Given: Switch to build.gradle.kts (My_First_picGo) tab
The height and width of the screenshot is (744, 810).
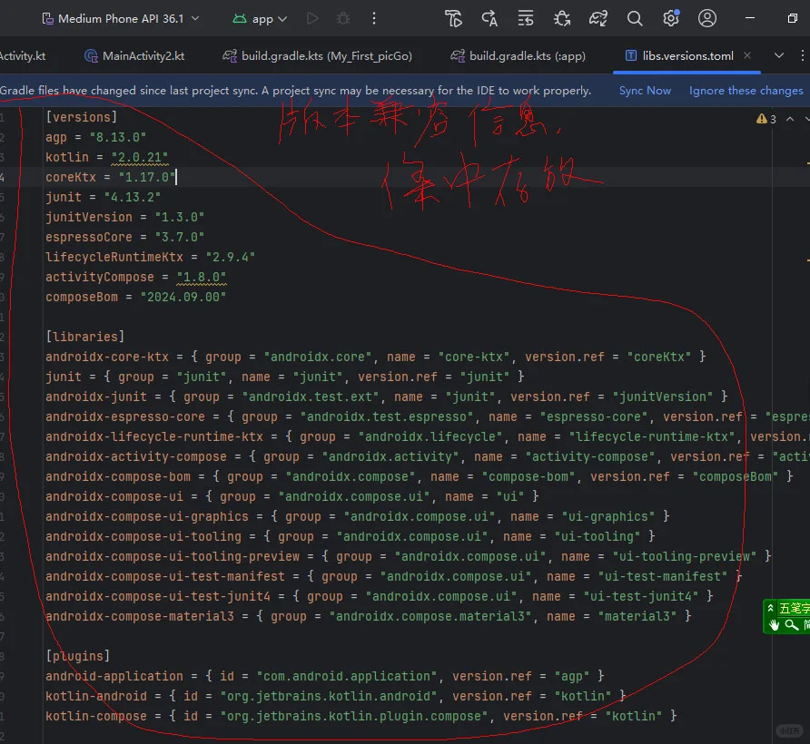Looking at the screenshot, I should pyautogui.click(x=317, y=55).
